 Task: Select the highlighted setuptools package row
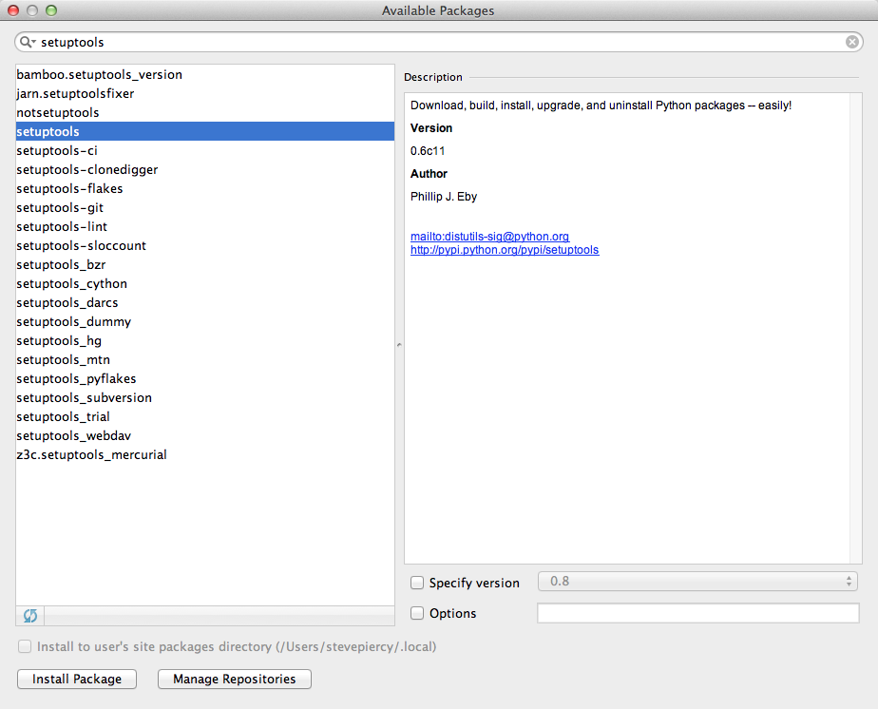click(x=205, y=131)
